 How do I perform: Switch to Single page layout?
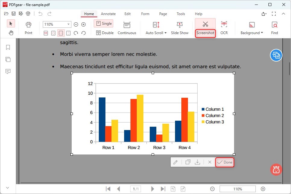coord(103,23)
